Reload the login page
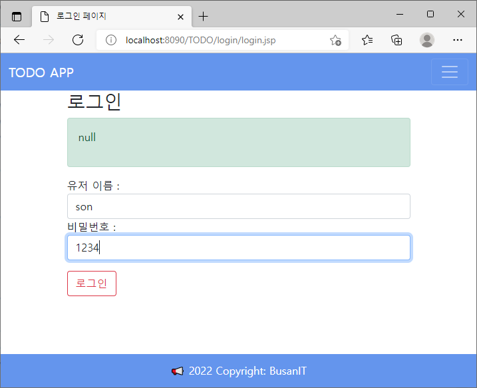Image resolution: width=477 pixels, height=388 pixels. (x=78, y=40)
